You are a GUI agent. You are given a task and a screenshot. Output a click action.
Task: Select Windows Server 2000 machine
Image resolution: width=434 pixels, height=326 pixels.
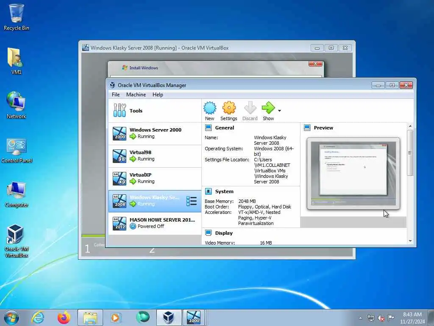point(155,133)
